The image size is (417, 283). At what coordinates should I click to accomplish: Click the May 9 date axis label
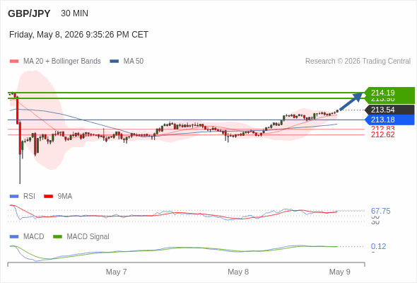(x=340, y=272)
